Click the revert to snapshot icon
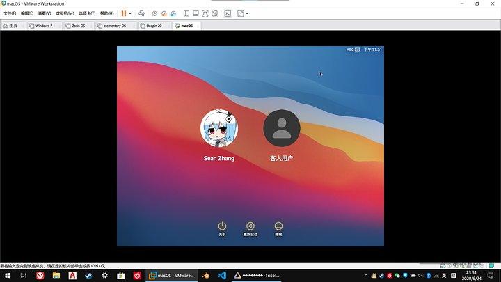 (x=164, y=13)
